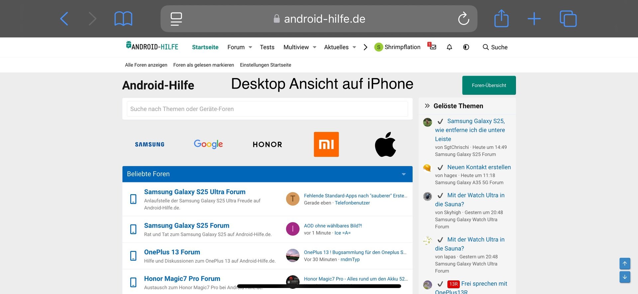This screenshot has width=638, height=294.
Task: Collapse the Beliebte Foren section
Action: point(404,174)
